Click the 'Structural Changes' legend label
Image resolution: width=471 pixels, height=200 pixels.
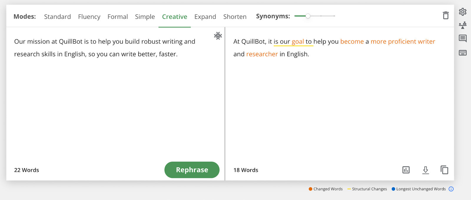tap(369, 189)
